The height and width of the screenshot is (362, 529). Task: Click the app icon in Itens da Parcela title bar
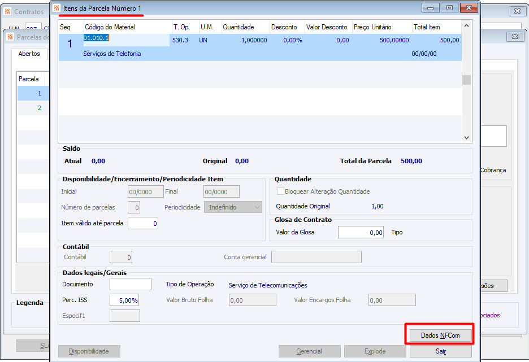[57, 8]
